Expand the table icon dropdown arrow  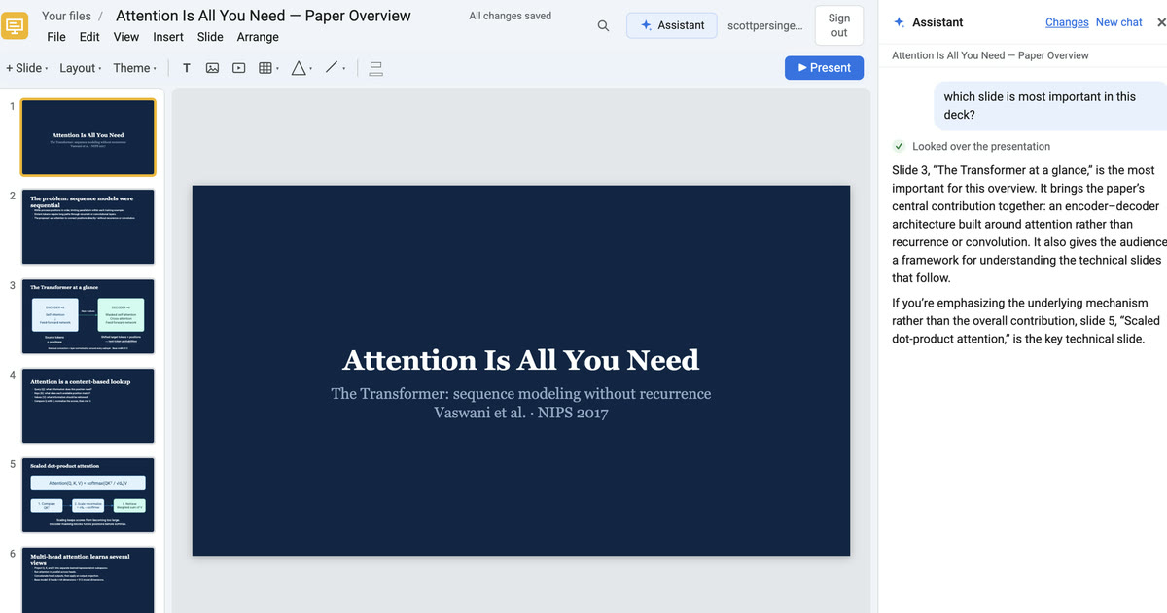pos(277,69)
